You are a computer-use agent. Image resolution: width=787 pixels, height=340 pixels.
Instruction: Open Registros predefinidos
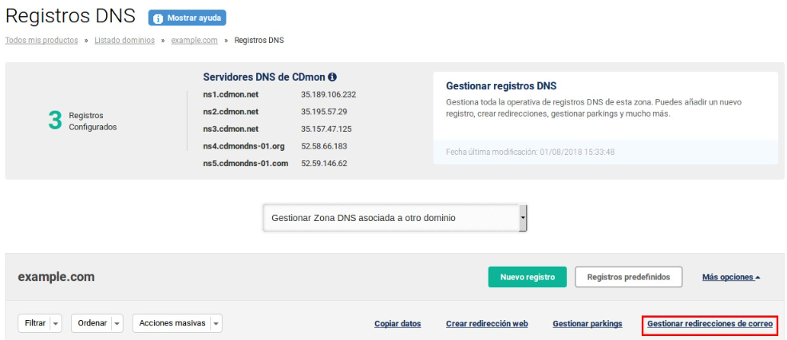(628, 277)
